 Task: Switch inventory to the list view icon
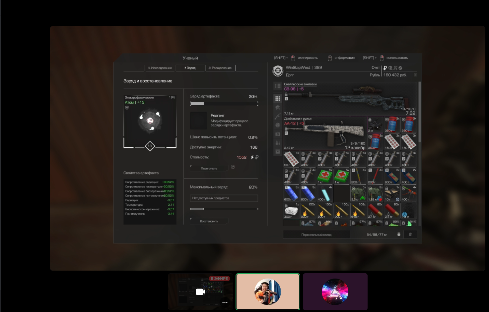(x=278, y=86)
